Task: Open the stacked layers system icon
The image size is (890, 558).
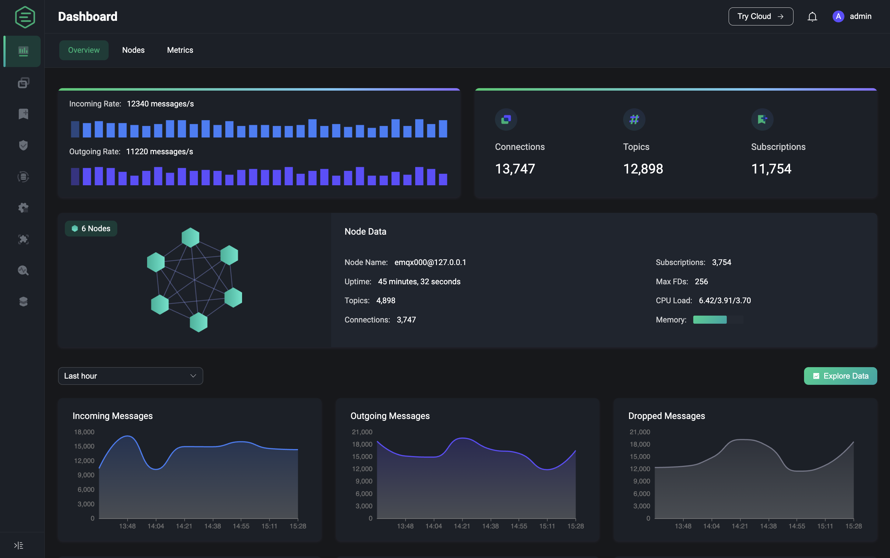Action: 23,302
